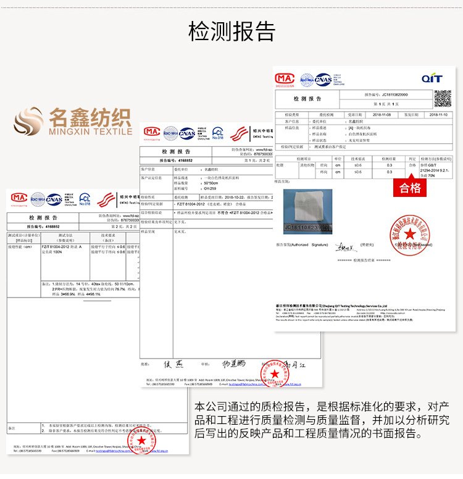Click the 50*50cm sample size value

coord(211,183)
